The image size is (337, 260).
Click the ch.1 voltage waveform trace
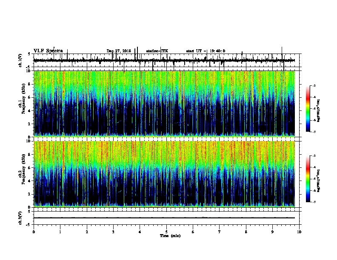pyautogui.click(x=164, y=60)
